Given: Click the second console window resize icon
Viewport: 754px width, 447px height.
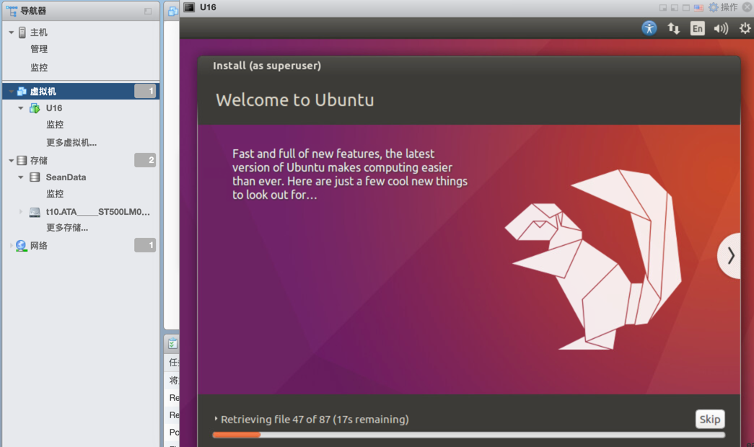Looking at the screenshot, I should pyautogui.click(x=675, y=8).
